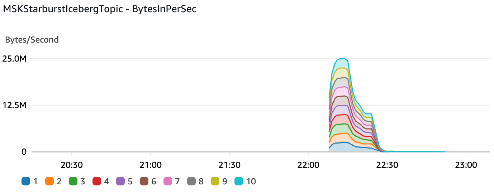Click the blue legend swatch for series 1
Image resolution: width=494 pixels, height=194 pixels.
(x=25, y=181)
